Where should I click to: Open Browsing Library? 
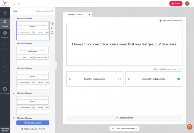click(5, 130)
